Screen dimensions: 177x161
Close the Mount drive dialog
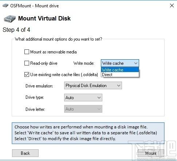(x=172, y=5)
